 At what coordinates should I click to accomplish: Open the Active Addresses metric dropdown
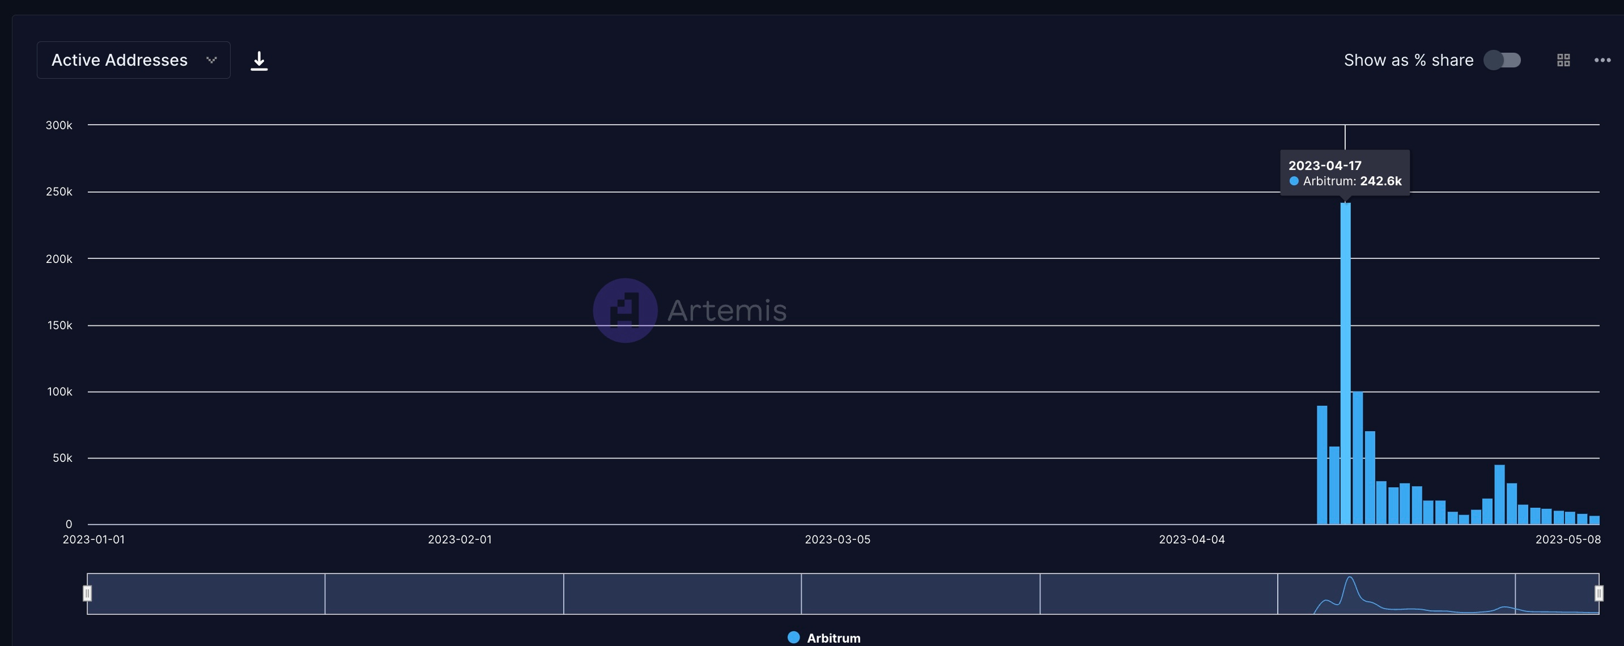pyautogui.click(x=134, y=60)
